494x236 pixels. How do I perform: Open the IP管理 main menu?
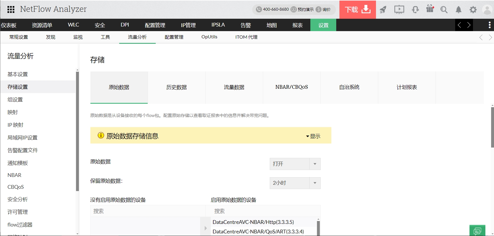click(x=188, y=25)
